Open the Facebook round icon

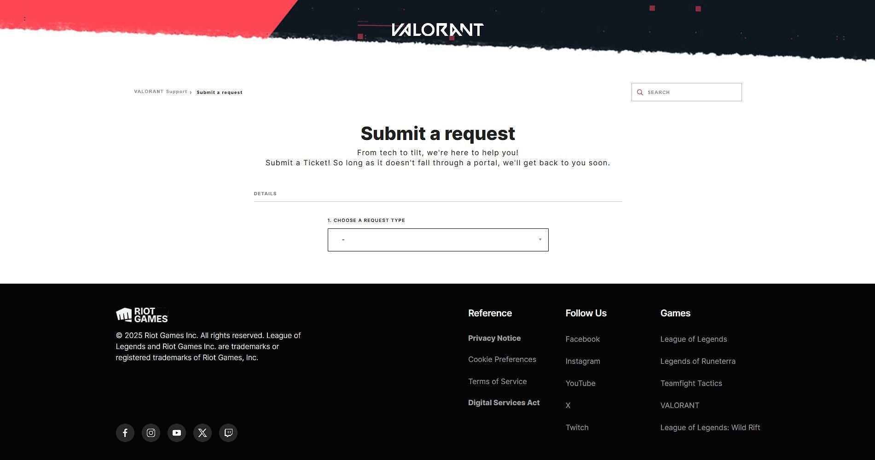click(125, 433)
